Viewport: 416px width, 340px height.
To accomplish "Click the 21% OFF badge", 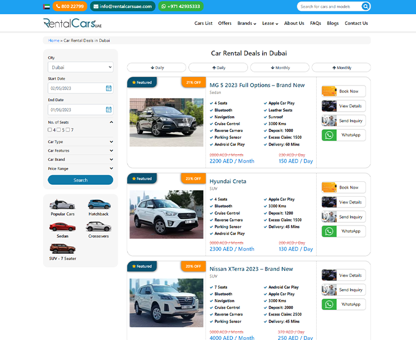I will (194, 82).
